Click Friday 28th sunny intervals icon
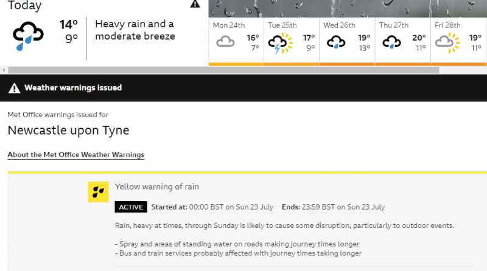The width and height of the screenshot is (487, 271). [446, 43]
